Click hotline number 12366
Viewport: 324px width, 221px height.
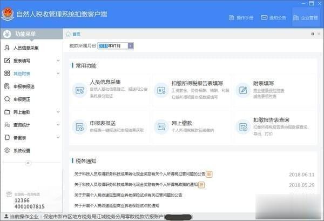[x=22, y=200]
